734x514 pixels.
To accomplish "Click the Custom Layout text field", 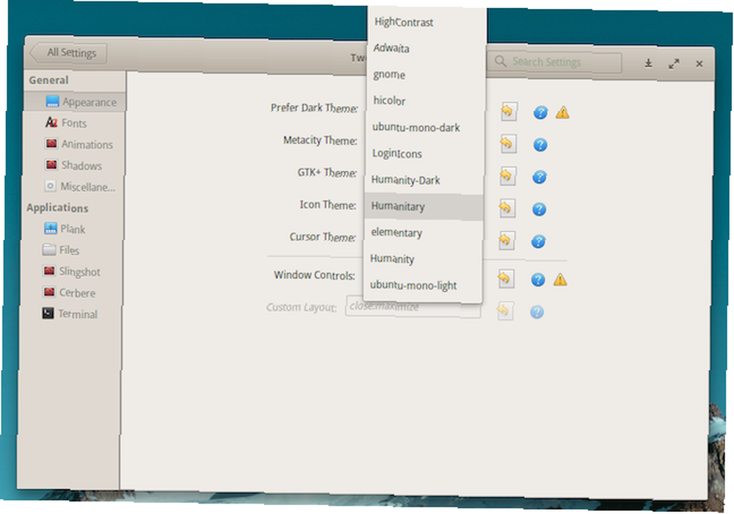I will [413, 307].
